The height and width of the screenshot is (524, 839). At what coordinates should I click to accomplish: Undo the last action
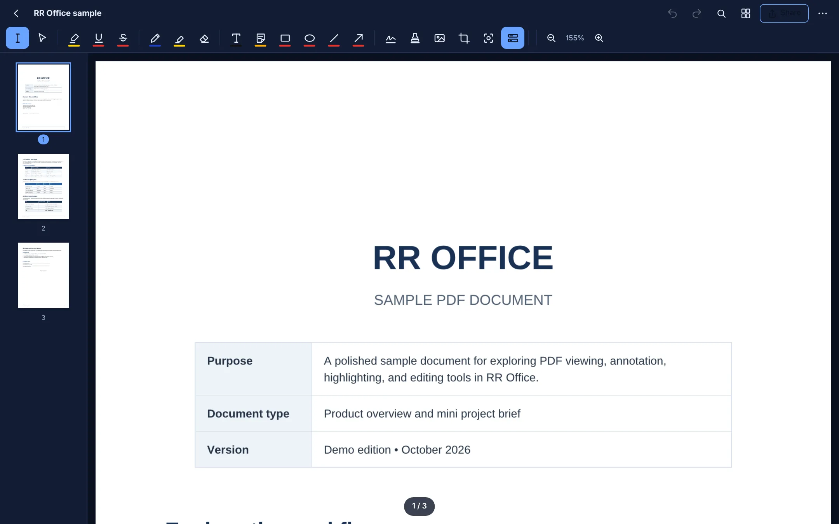[x=672, y=14]
